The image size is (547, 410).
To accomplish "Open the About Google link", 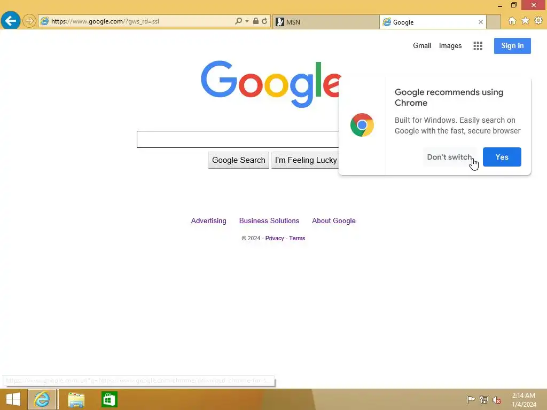I will point(333,220).
